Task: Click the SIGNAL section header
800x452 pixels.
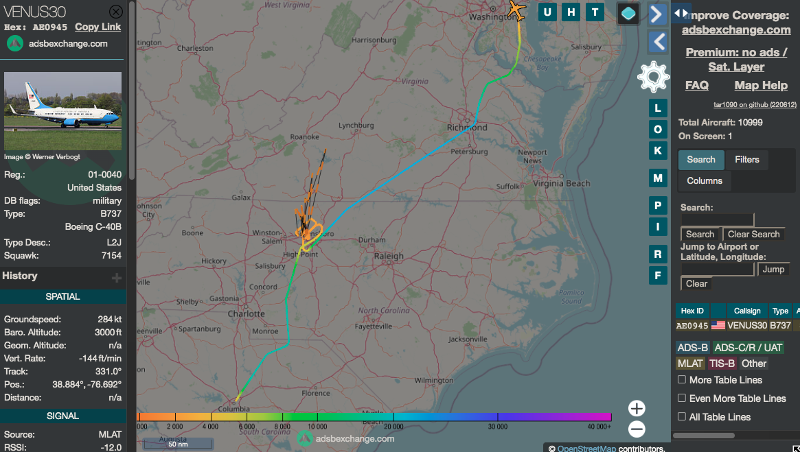Action: click(62, 416)
